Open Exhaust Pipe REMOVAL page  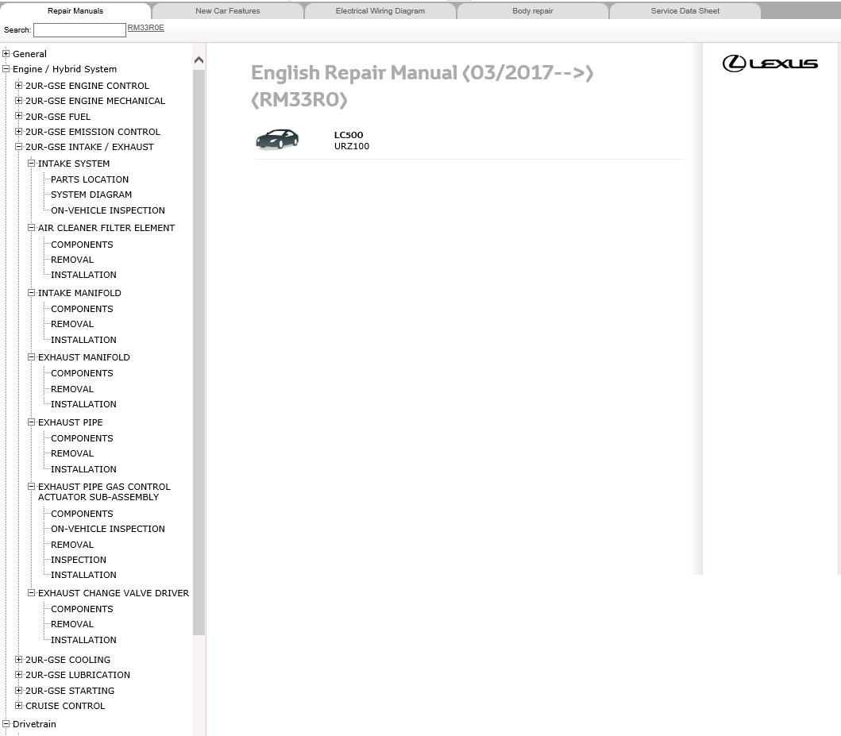click(72, 453)
